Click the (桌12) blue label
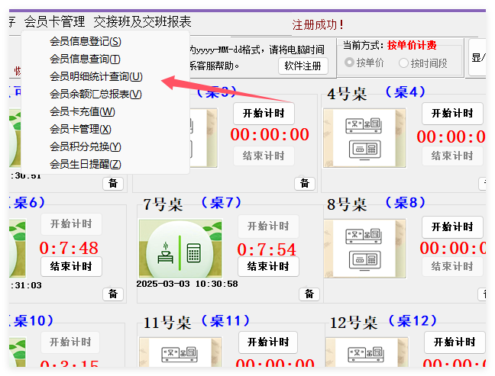 coord(412,321)
